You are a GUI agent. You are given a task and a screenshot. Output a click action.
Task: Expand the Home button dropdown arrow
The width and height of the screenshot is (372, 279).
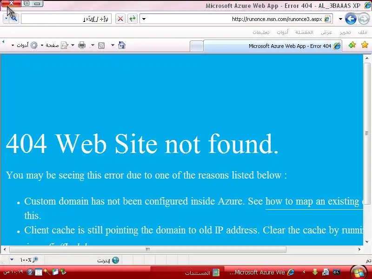coord(113,45)
